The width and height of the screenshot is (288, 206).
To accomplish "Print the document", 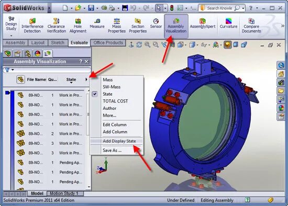I will [x=112, y=8].
